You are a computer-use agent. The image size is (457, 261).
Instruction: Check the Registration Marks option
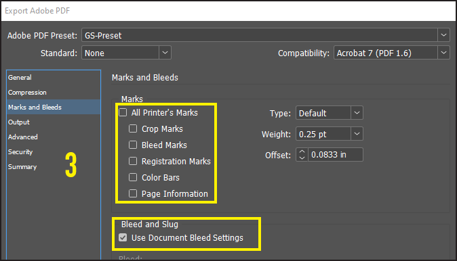133,161
